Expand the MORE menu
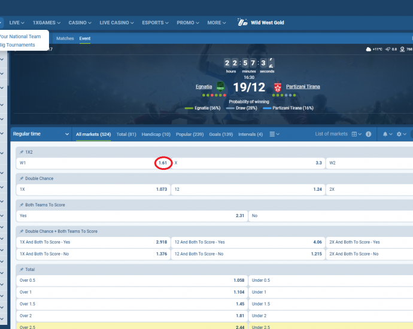The image size is (413, 329). pos(217,23)
